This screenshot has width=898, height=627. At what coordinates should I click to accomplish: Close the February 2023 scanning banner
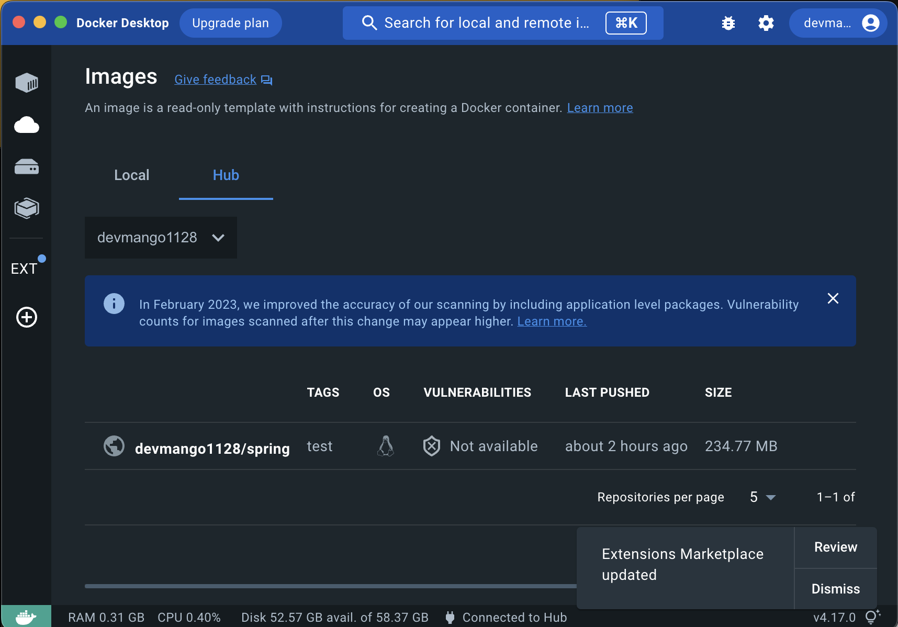833,298
